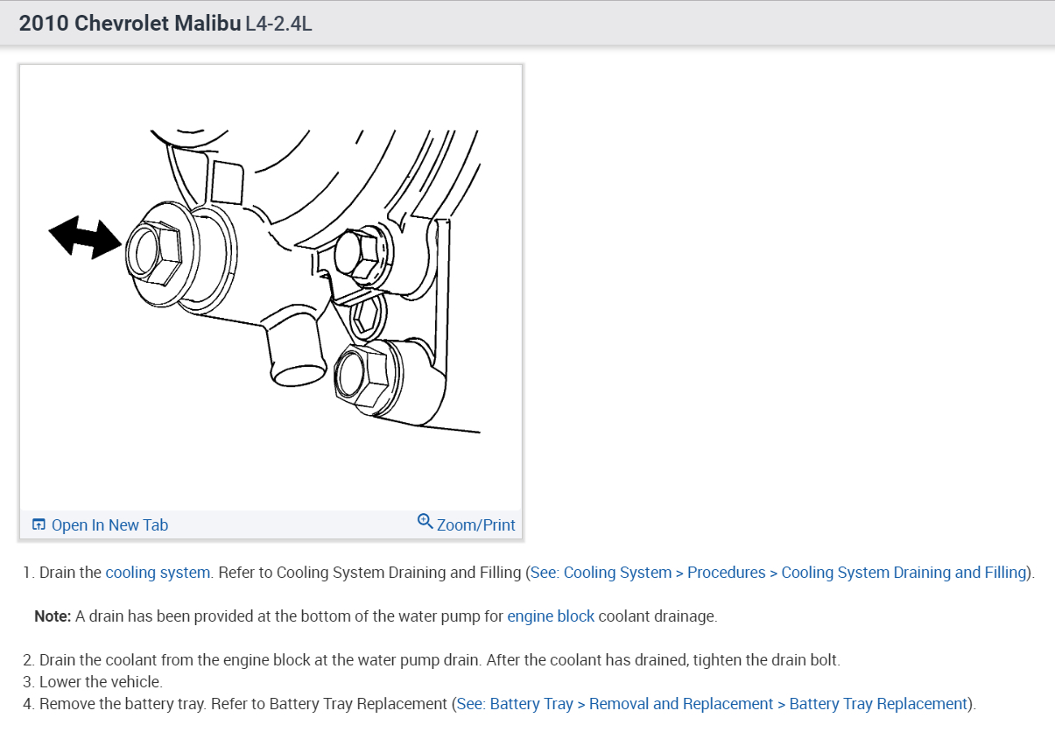Click the Zoom/Print link text
Screen dimensions: 1055x739
476,525
